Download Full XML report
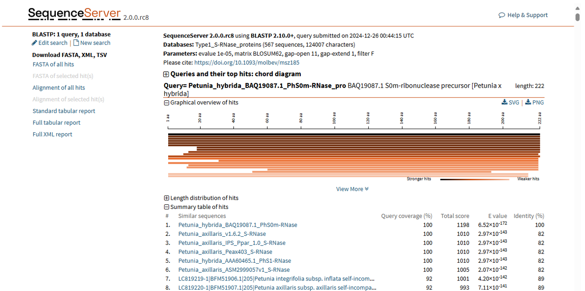This screenshot has width=585, height=291. [52, 135]
